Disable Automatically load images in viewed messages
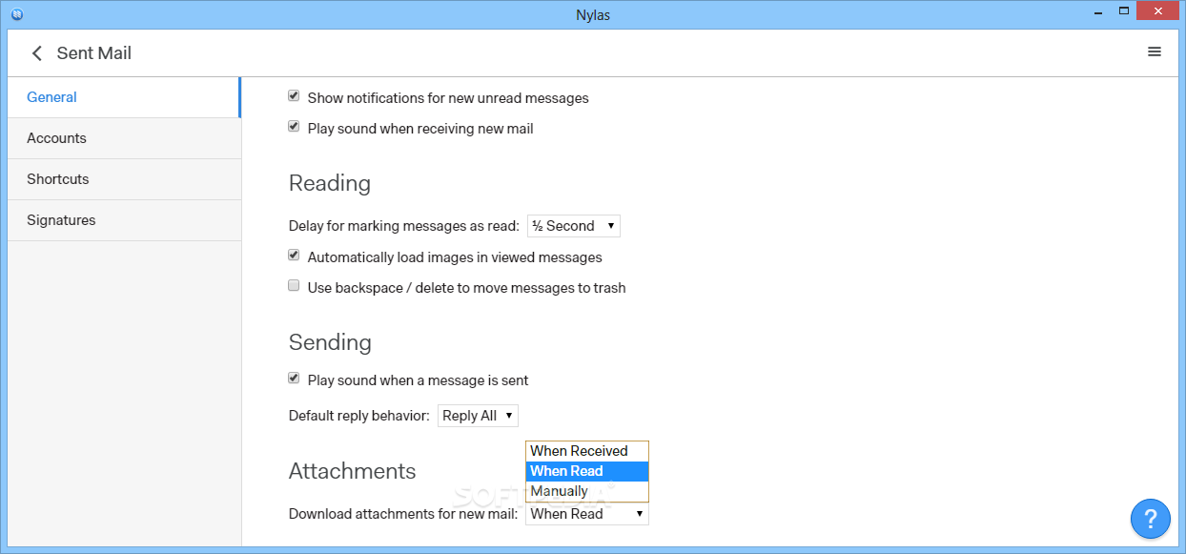The height and width of the screenshot is (554, 1186). pos(294,256)
